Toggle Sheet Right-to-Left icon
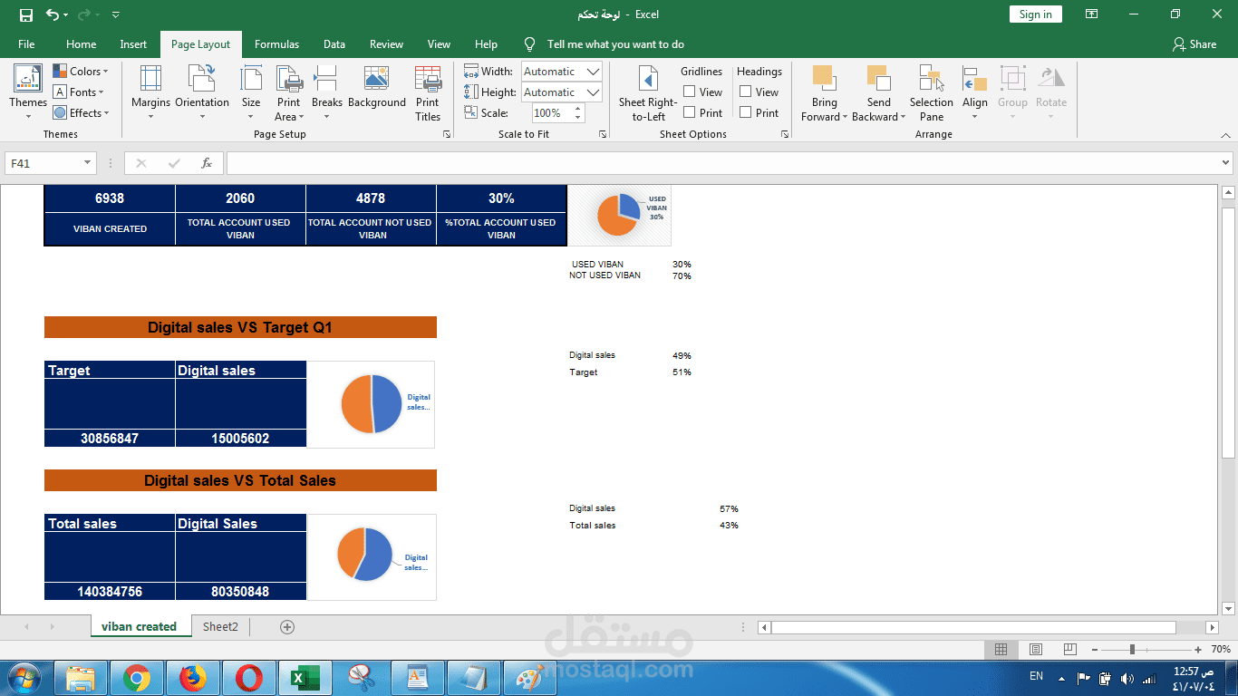This screenshot has height=696, width=1238. tap(648, 79)
